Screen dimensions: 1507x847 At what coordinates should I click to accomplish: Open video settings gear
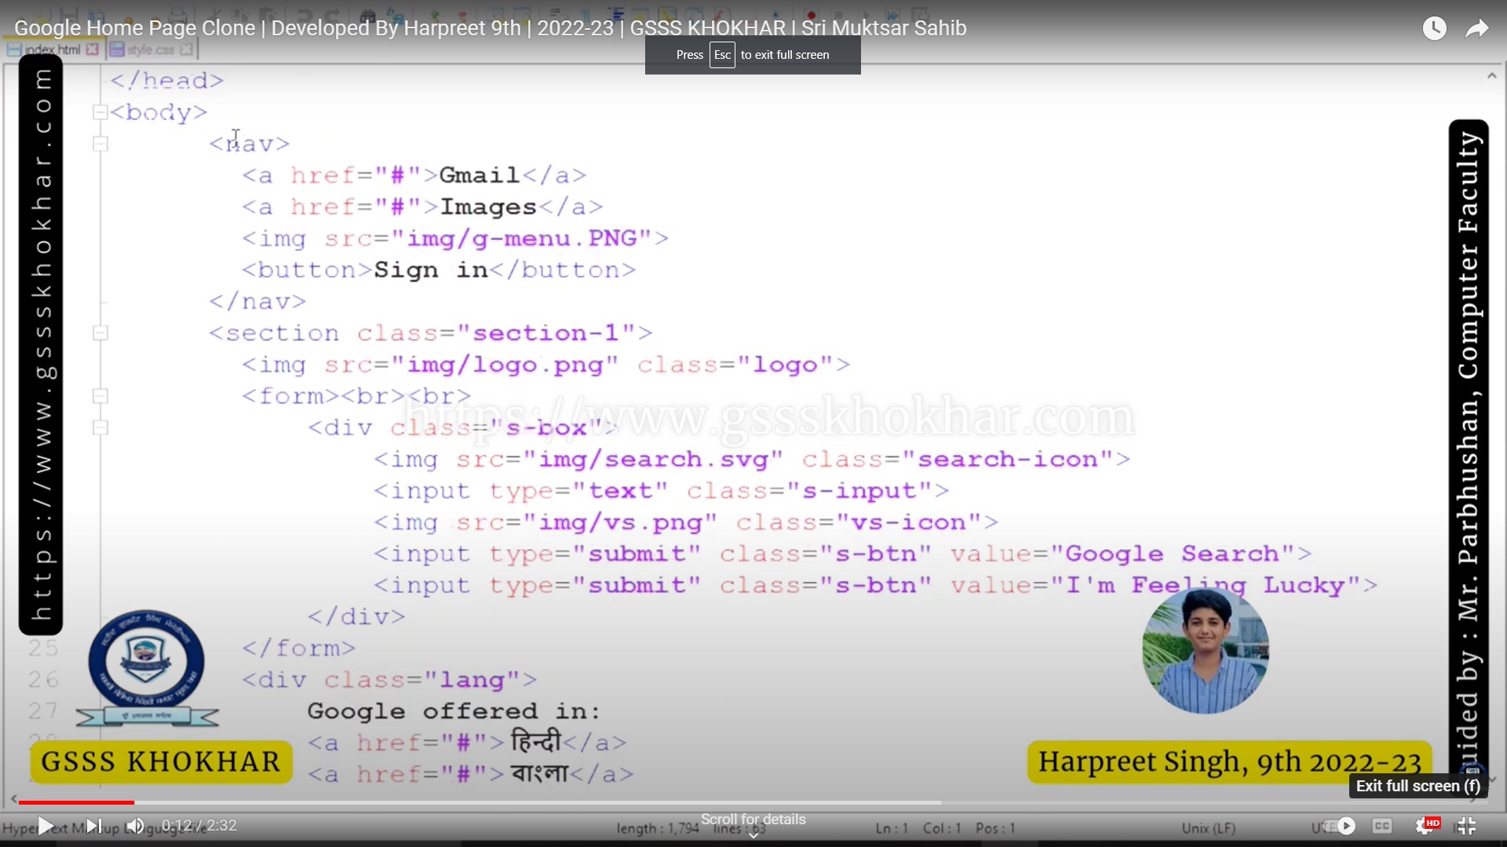[x=1425, y=826]
